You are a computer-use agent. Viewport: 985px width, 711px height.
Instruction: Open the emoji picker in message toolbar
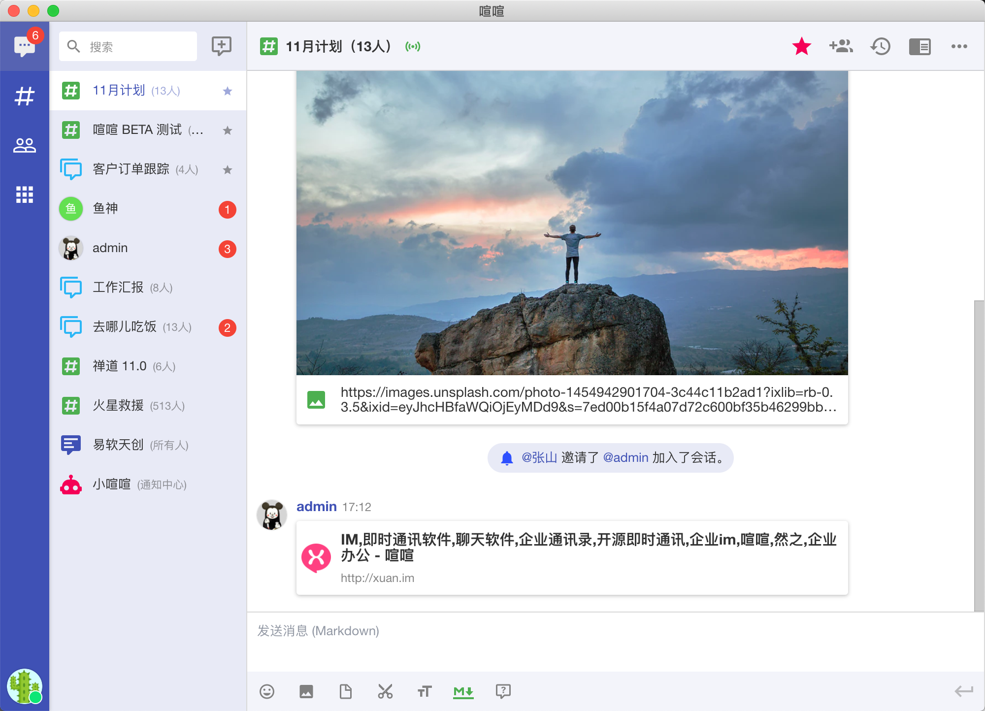pos(267,692)
